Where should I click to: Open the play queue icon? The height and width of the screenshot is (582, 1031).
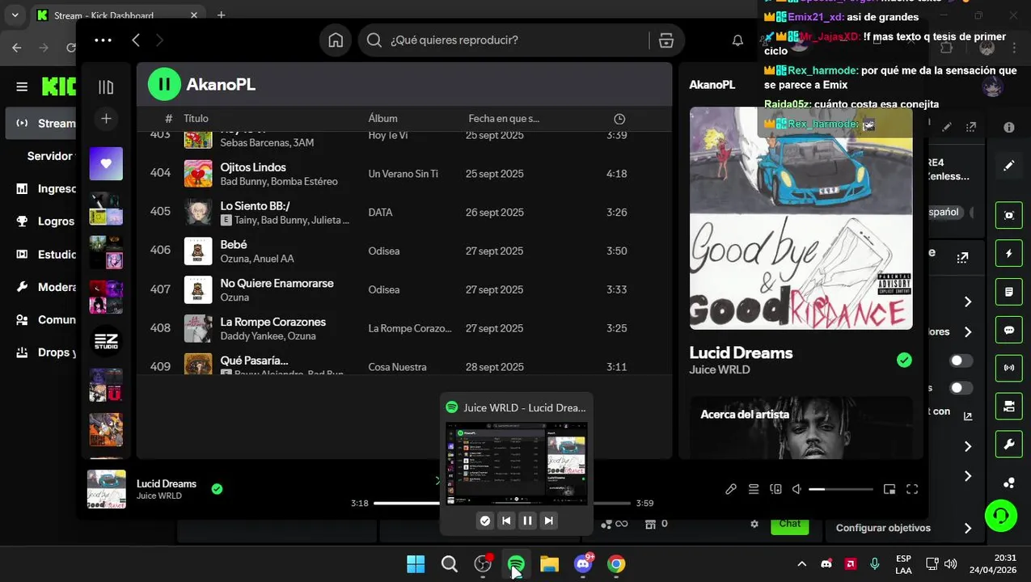[x=754, y=489]
